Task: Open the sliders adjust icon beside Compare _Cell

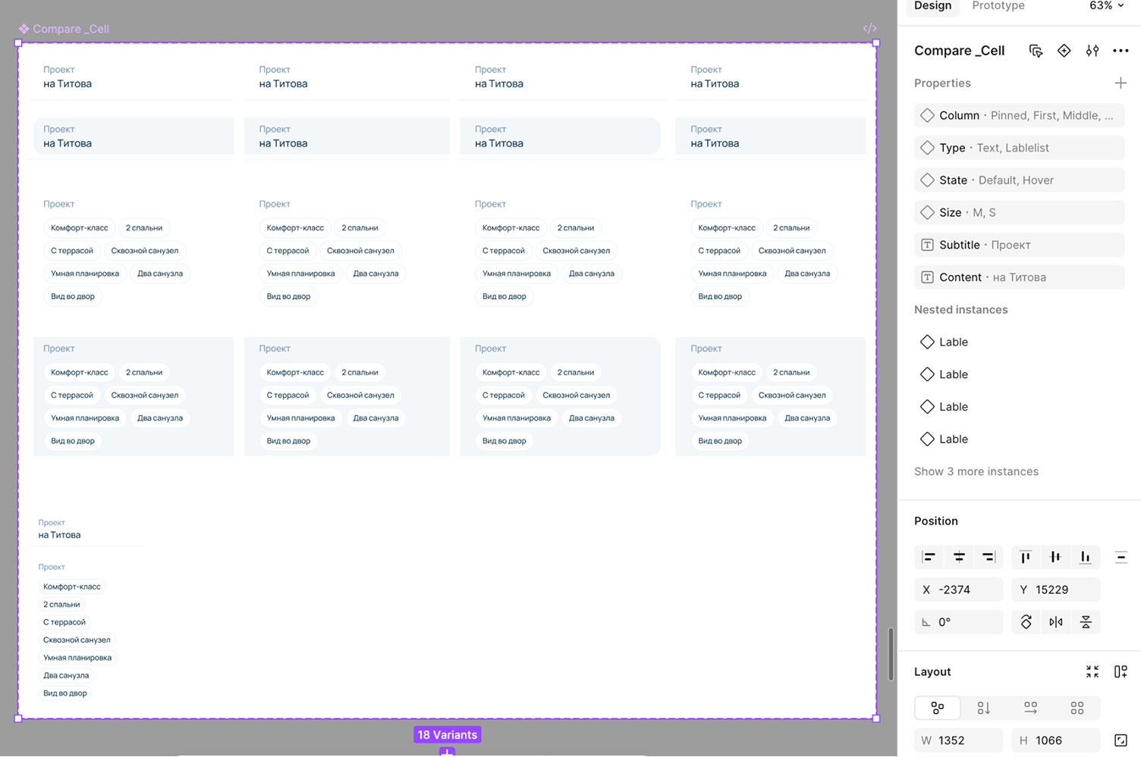Action: (x=1092, y=51)
